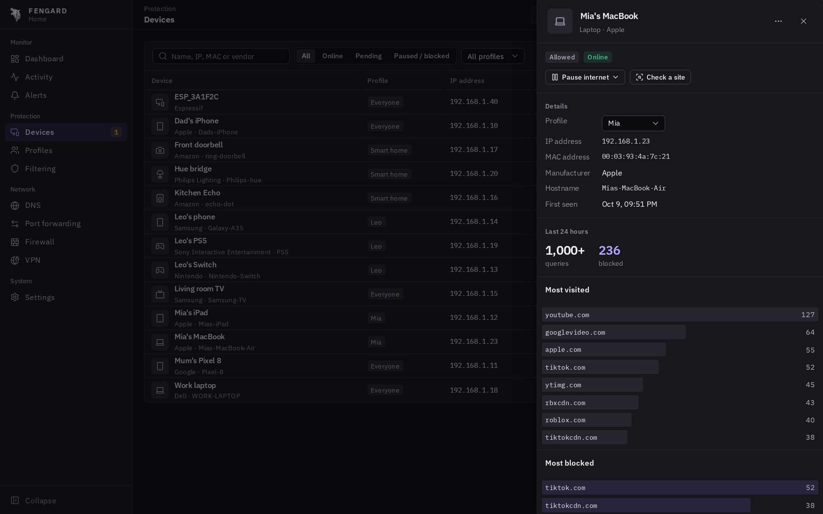823x514 pixels.
Task: Click the camera icon for Front doorbell
Action: click(160, 150)
